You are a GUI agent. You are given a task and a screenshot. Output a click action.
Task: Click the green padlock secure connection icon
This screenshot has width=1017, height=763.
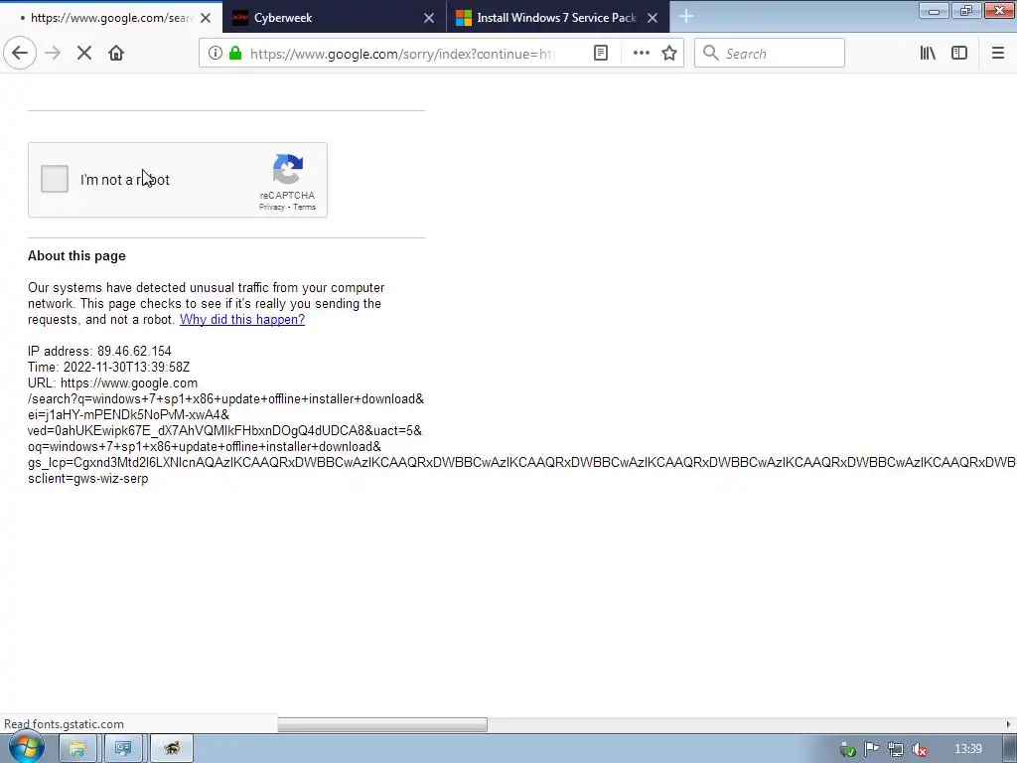tap(235, 54)
